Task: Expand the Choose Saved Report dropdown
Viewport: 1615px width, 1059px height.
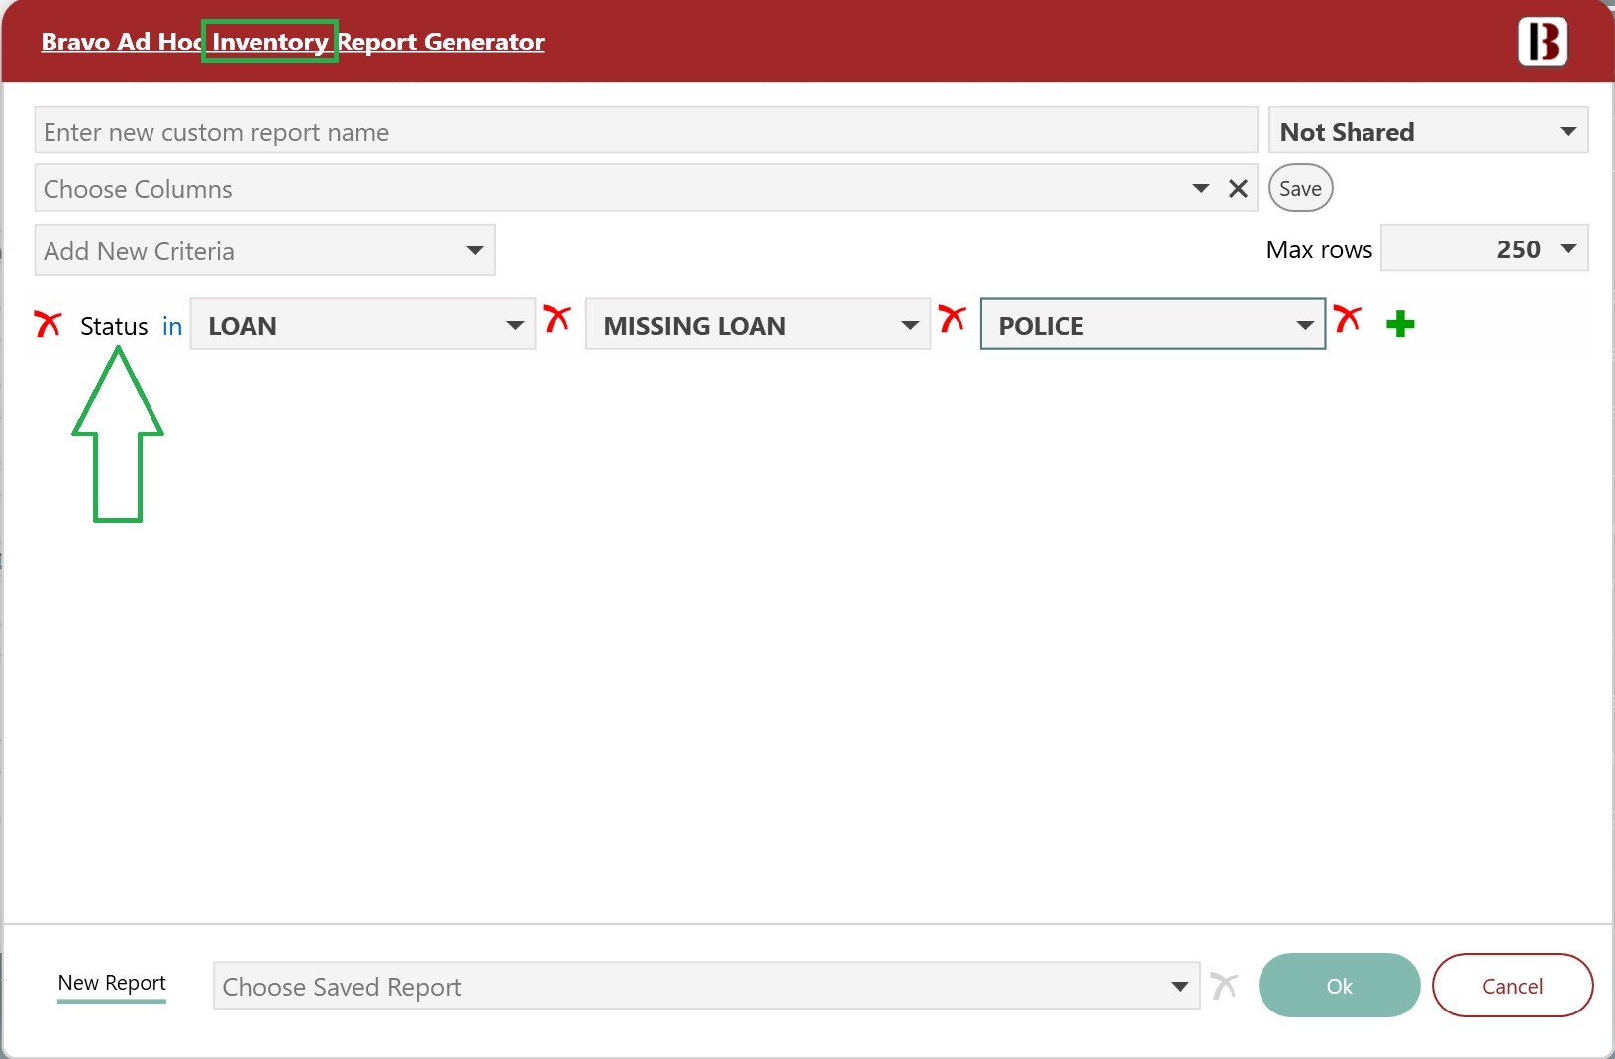Action: pyautogui.click(x=706, y=986)
